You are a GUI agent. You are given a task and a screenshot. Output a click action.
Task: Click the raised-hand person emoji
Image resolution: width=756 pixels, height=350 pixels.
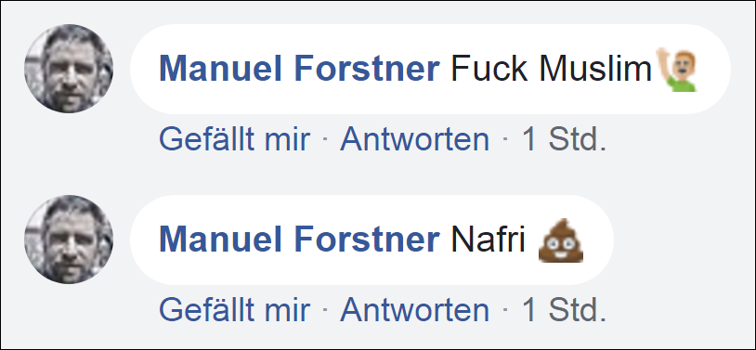676,70
